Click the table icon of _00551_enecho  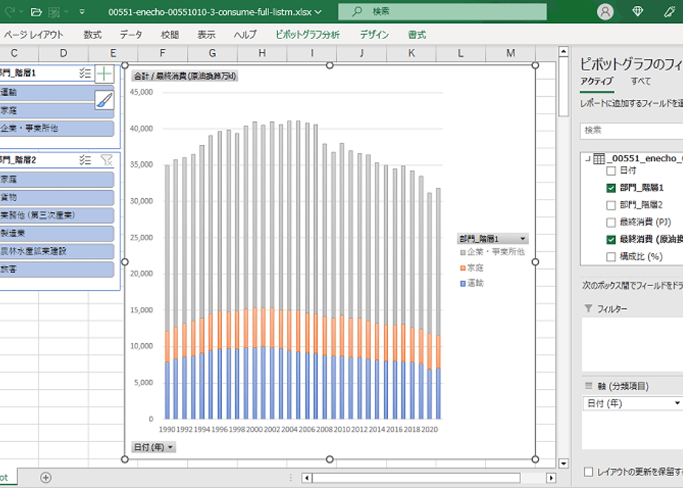(599, 158)
